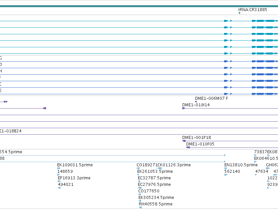This screenshot has width=278, height=209.
Task: Select the CO189271 EST label
Action: [147, 165]
